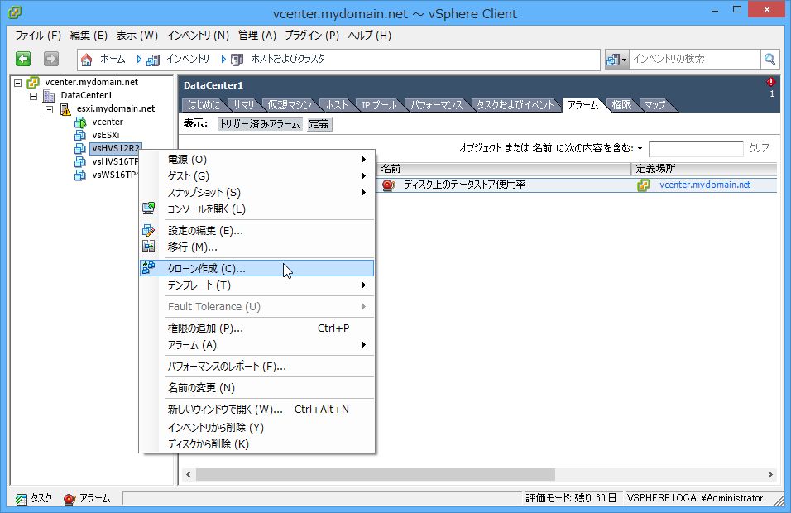Screen dimensions: 791x513
Task: Click the アラーム bell icon in status bar
Action: click(70, 499)
